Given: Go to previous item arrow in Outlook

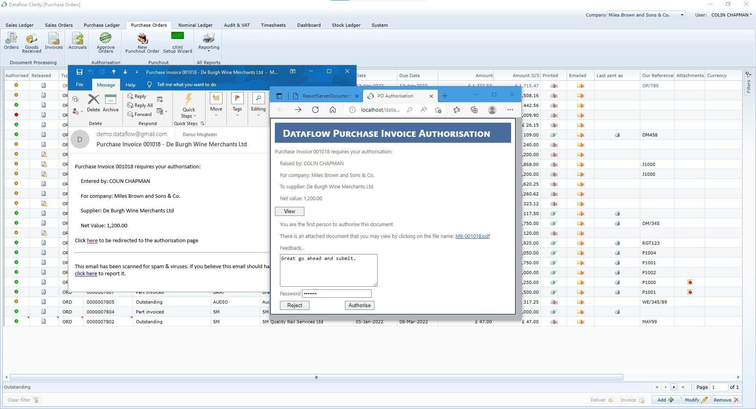Looking at the screenshot, I should [114, 72].
